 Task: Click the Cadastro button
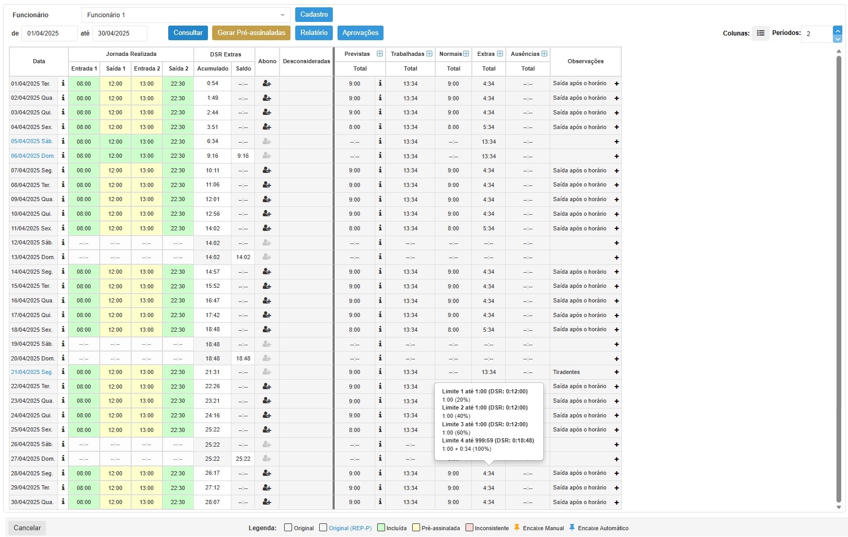click(x=314, y=15)
